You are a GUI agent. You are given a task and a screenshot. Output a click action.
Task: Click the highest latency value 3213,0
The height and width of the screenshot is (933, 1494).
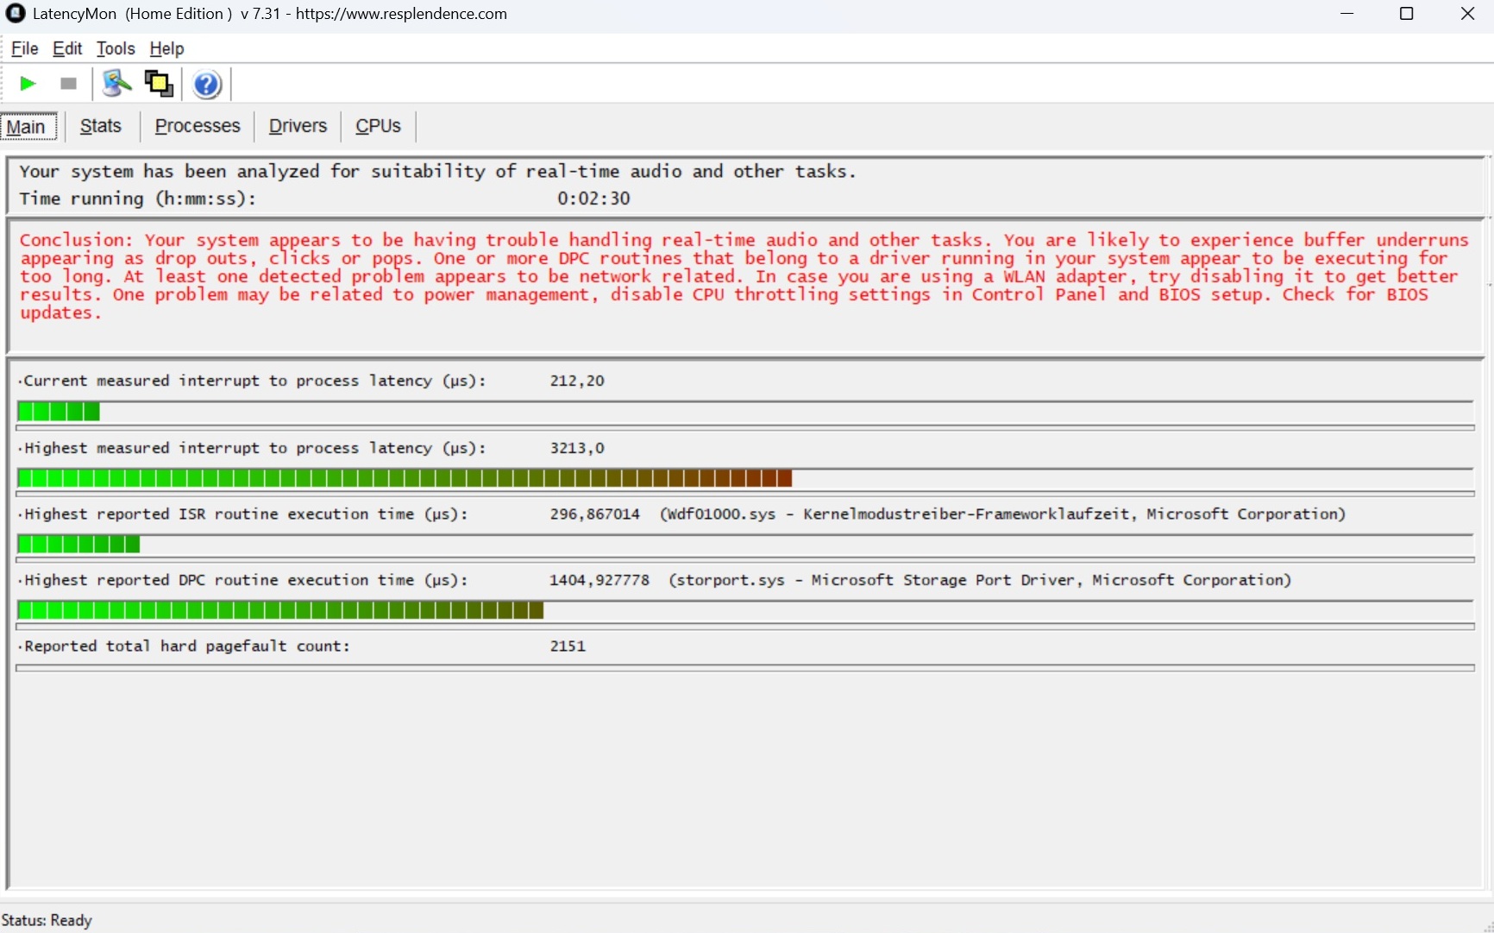tap(577, 448)
